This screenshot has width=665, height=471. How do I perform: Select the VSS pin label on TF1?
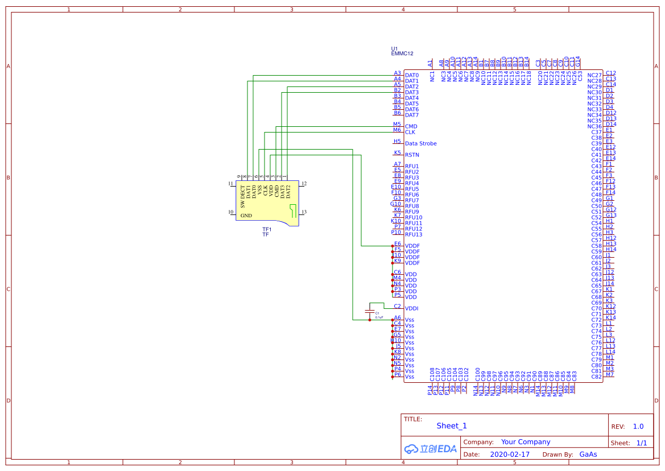click(x=259, y=191)
